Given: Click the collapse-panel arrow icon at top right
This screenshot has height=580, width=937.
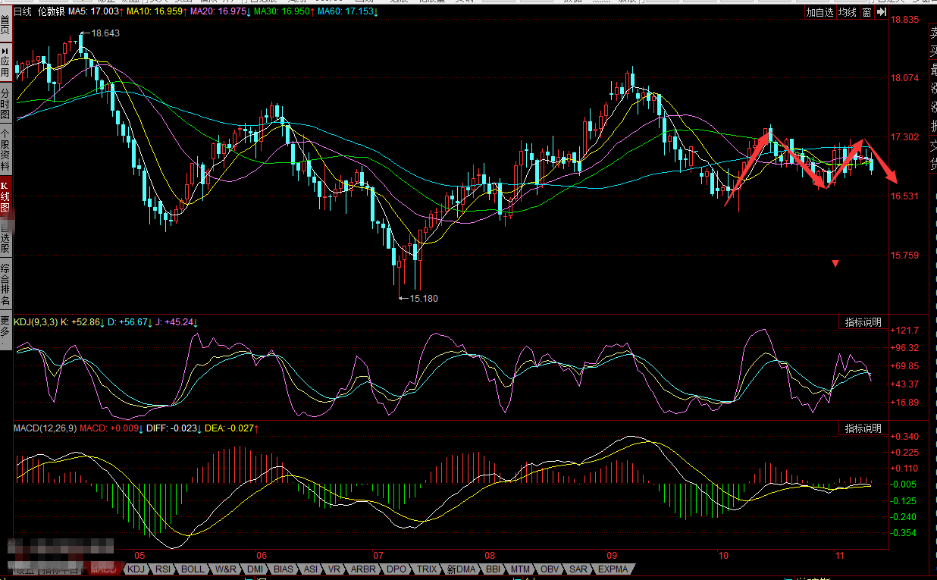Looking at the screenshot, I should pyautogui.click(x=882, y=12).
